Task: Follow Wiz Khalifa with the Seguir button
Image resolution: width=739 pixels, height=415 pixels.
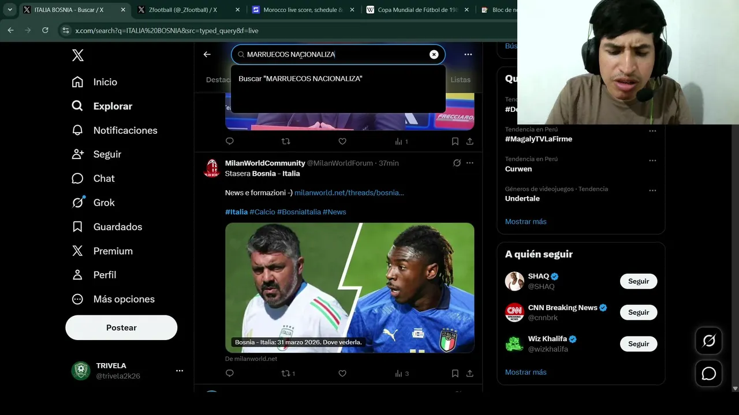Action: point(639,344)
